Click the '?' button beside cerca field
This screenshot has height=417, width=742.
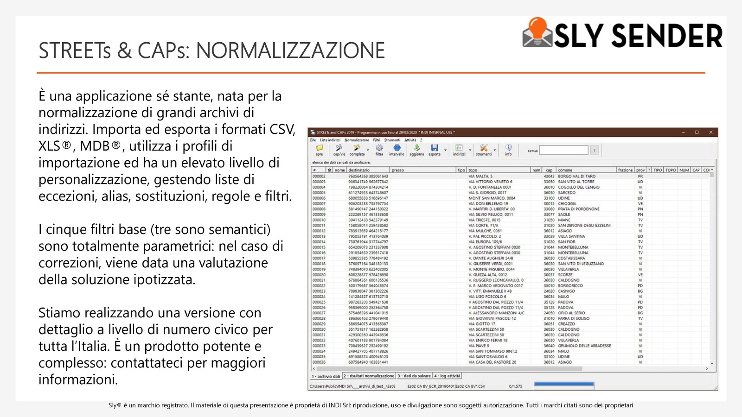[x=595, y=150]
